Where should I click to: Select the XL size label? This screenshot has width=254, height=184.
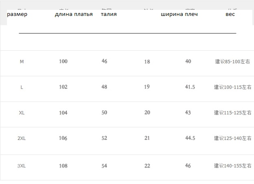[22, 113]
